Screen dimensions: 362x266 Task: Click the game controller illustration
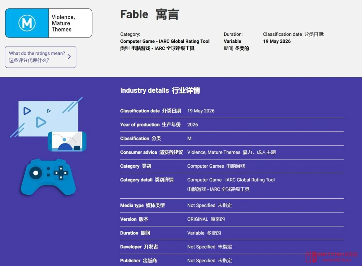(48, 177)
